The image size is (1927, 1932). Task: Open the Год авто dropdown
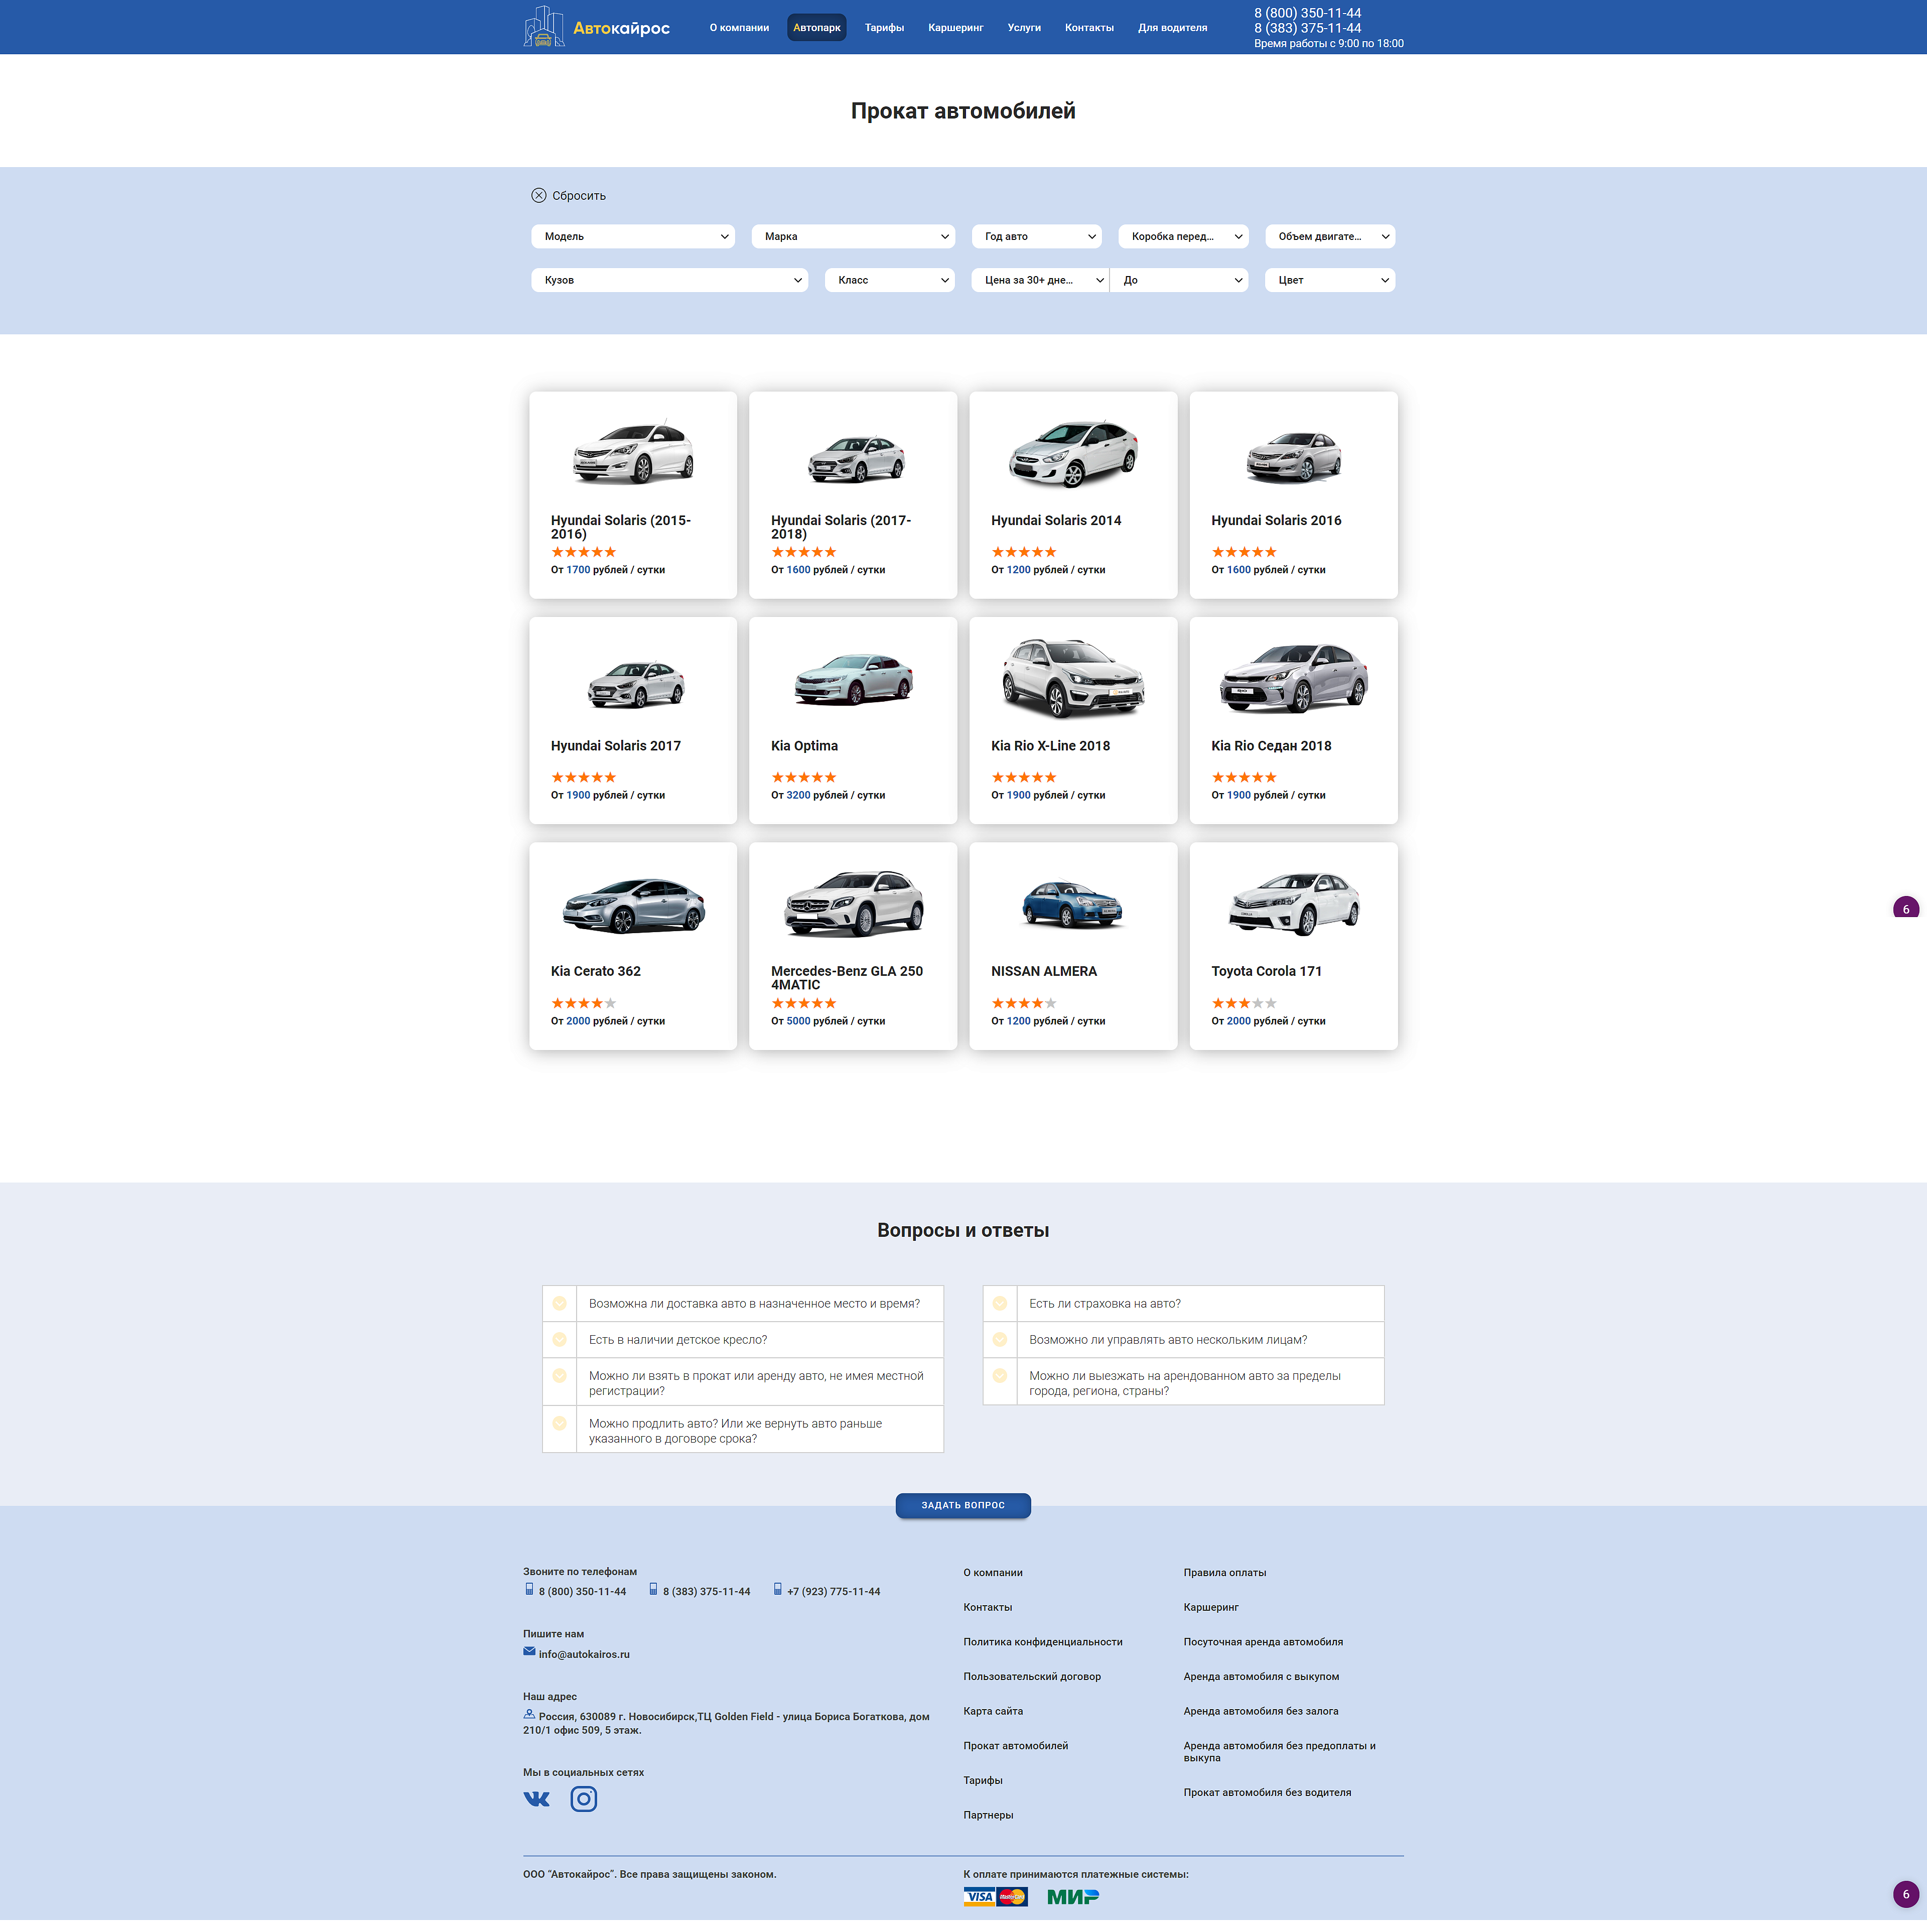(1036, 238)
